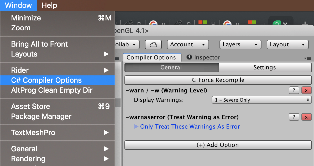Choose C# Compiler Options menu item
This screenshot has width=314, height=166.
tap(46, 80)
